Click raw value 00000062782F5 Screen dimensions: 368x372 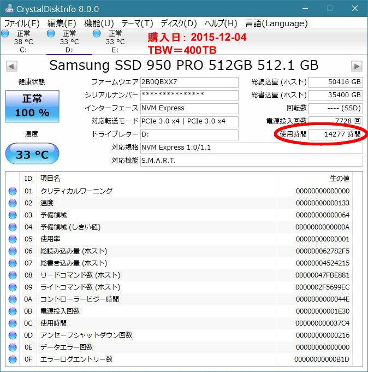click(323, 251)
